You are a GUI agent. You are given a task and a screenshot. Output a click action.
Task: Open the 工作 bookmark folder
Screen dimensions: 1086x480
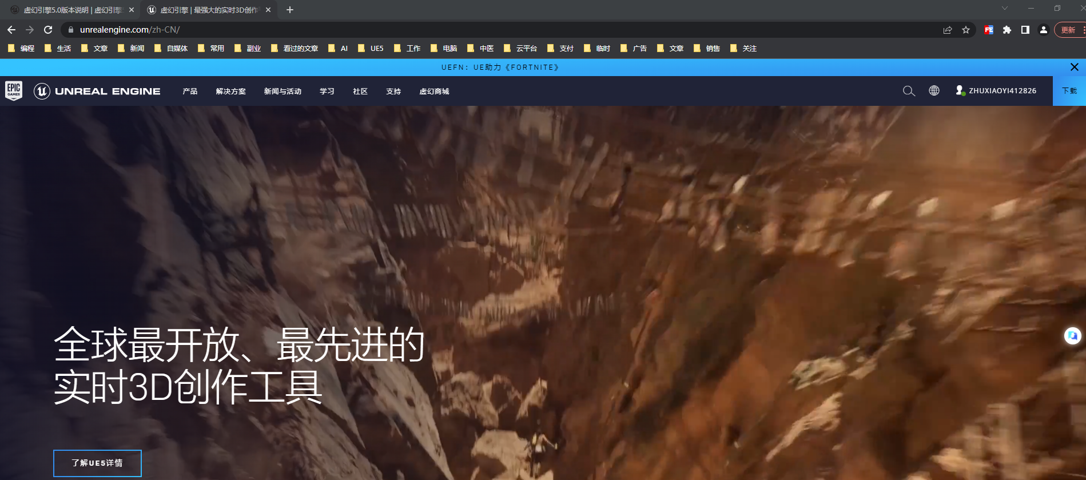coord(408,48)
